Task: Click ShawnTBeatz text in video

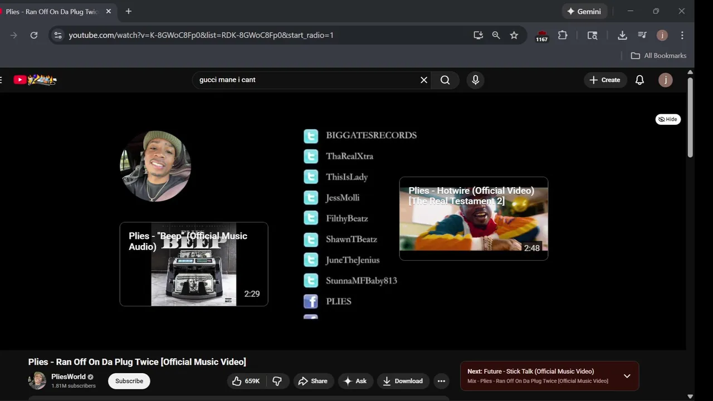Action: [351, 239]
